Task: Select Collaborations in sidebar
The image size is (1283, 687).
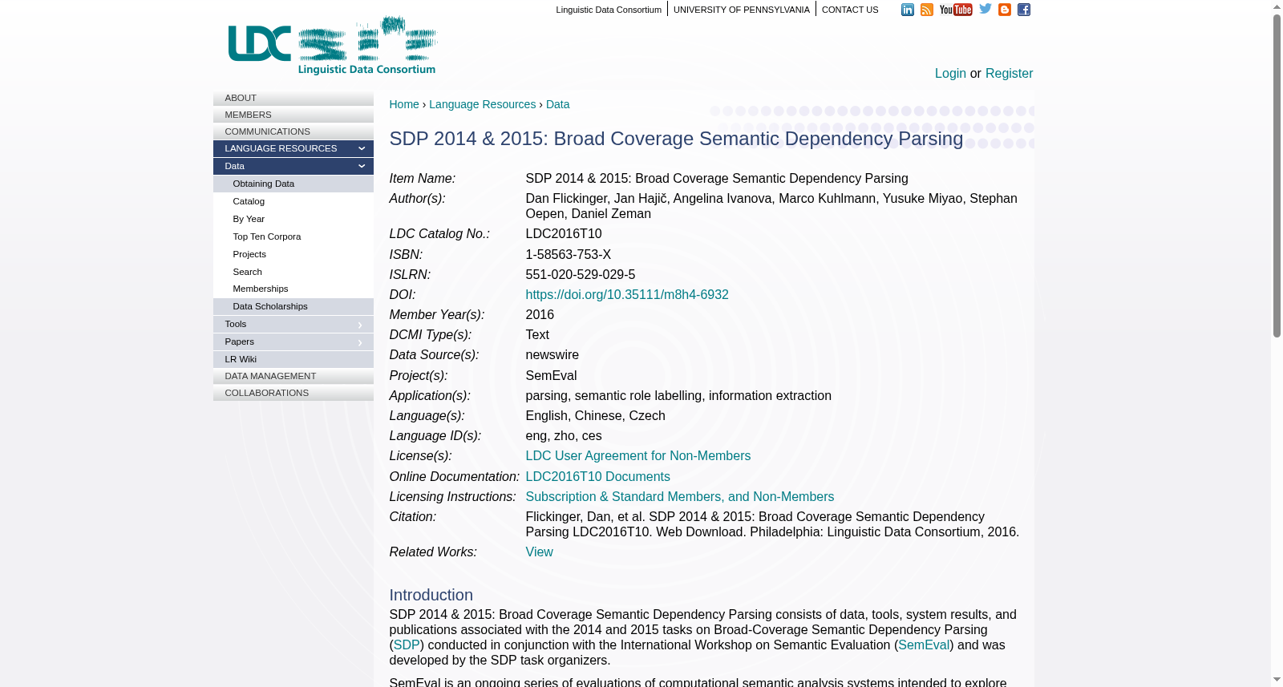Action: point(293,393)
